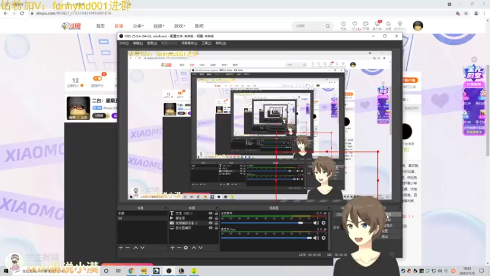Image resolution: width=490 pixels, height=276 pixels.
Task: Move scene up in Scenes panel
Action: [x=135, y=248]
